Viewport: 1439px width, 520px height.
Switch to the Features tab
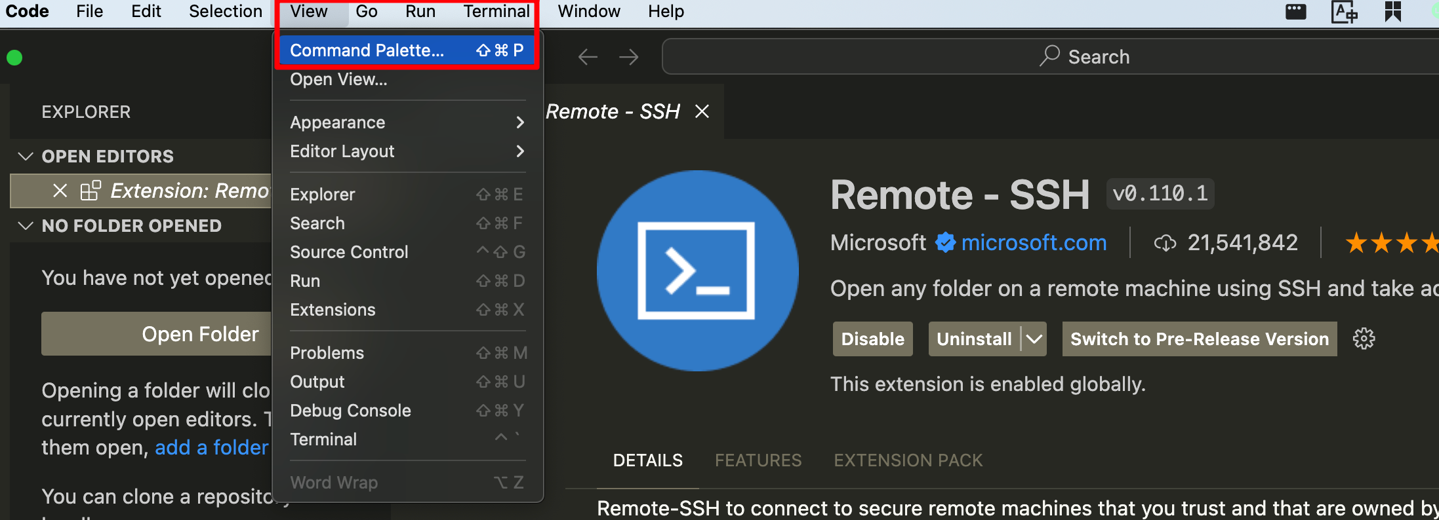[758, 460]
